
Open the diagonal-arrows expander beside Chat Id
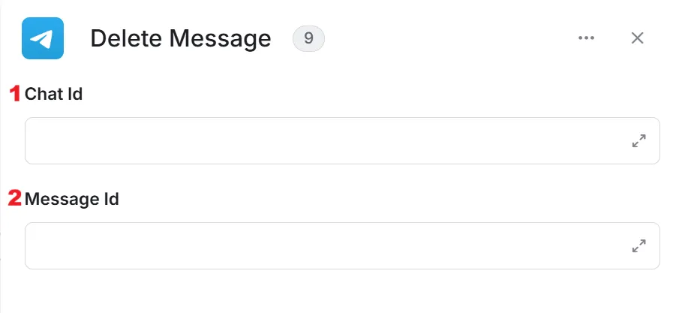[639, 140]
